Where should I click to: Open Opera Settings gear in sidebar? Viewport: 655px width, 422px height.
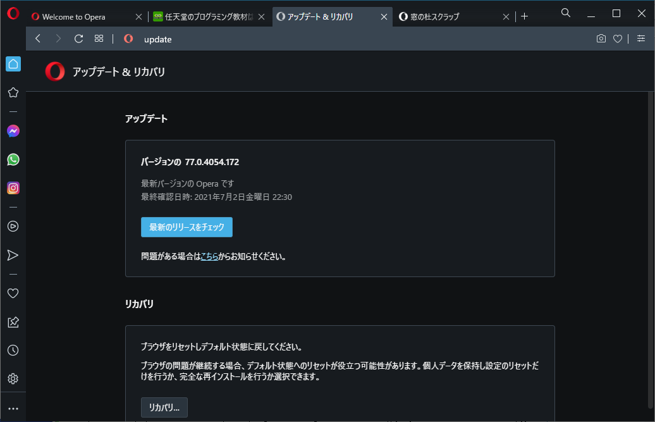(x=13, y=378)
